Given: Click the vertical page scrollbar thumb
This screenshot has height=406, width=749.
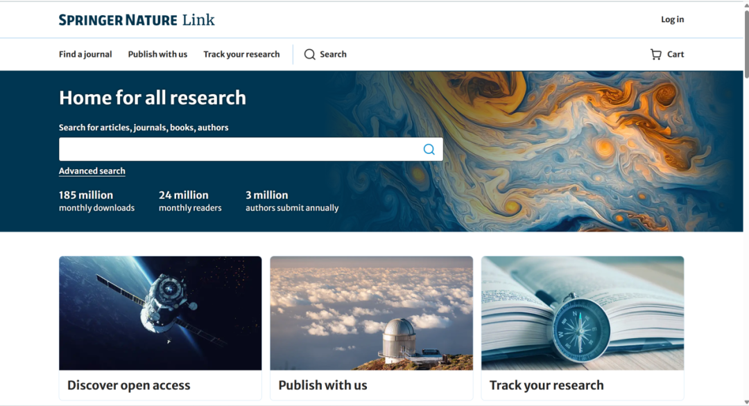Looking at the screenshot, I should point(746,44).
